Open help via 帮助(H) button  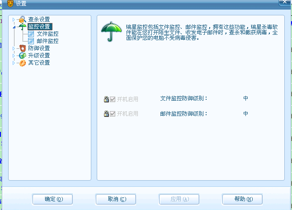click(242, 200)
